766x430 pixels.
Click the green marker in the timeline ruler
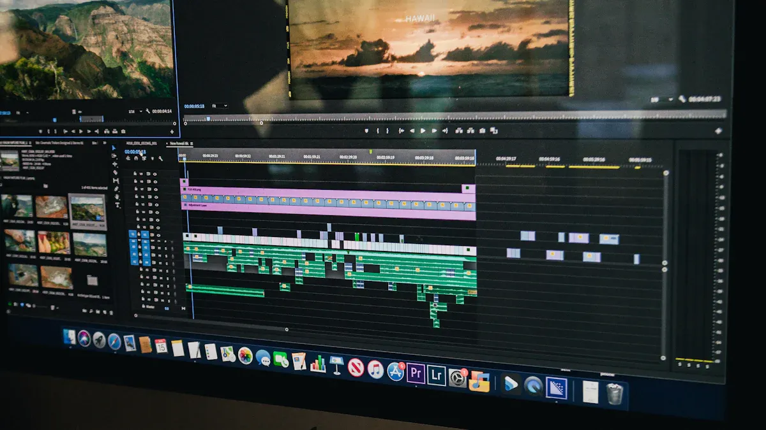point(370,150)
